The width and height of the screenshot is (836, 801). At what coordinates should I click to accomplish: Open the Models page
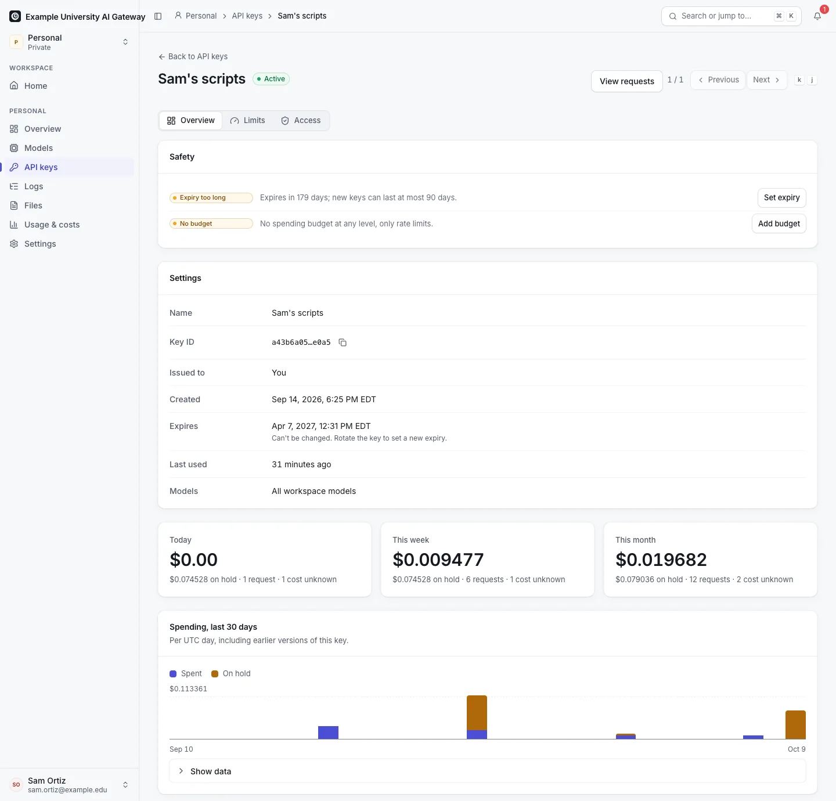pyautogui.click(x=70, y=148)
